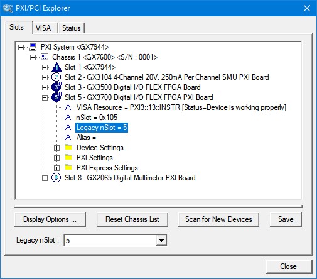Collapse the Slot 5 GX3700 node
Viewport: 317px width, 279px height.
45,97
